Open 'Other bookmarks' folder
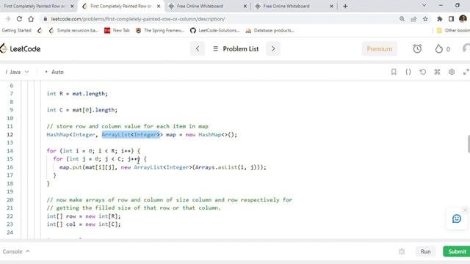The image size is (470, 264). (x=453, y=30)
